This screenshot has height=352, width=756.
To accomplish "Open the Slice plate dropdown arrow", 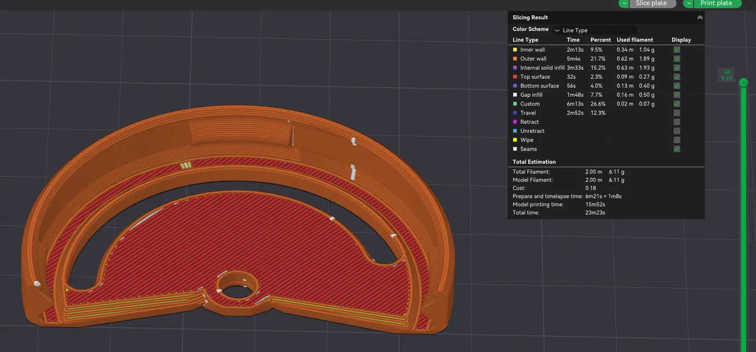I will coord(624,3).
